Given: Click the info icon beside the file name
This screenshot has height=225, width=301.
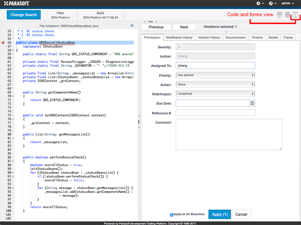Looking at the screenshot, I should point(132,26).
